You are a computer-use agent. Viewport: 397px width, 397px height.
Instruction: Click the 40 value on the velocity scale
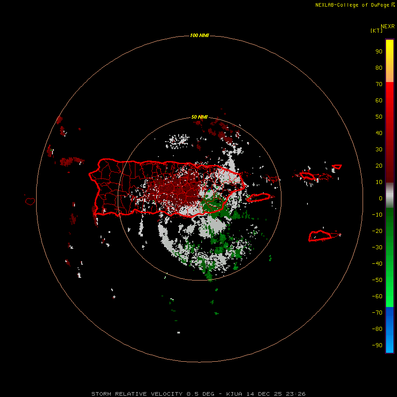(379, 133)
